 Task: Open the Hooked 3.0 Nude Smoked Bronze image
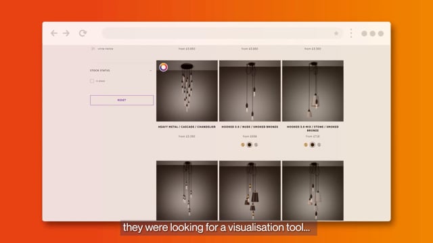(250, 90)
